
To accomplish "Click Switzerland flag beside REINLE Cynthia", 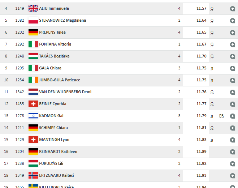I will click(33, 104).
